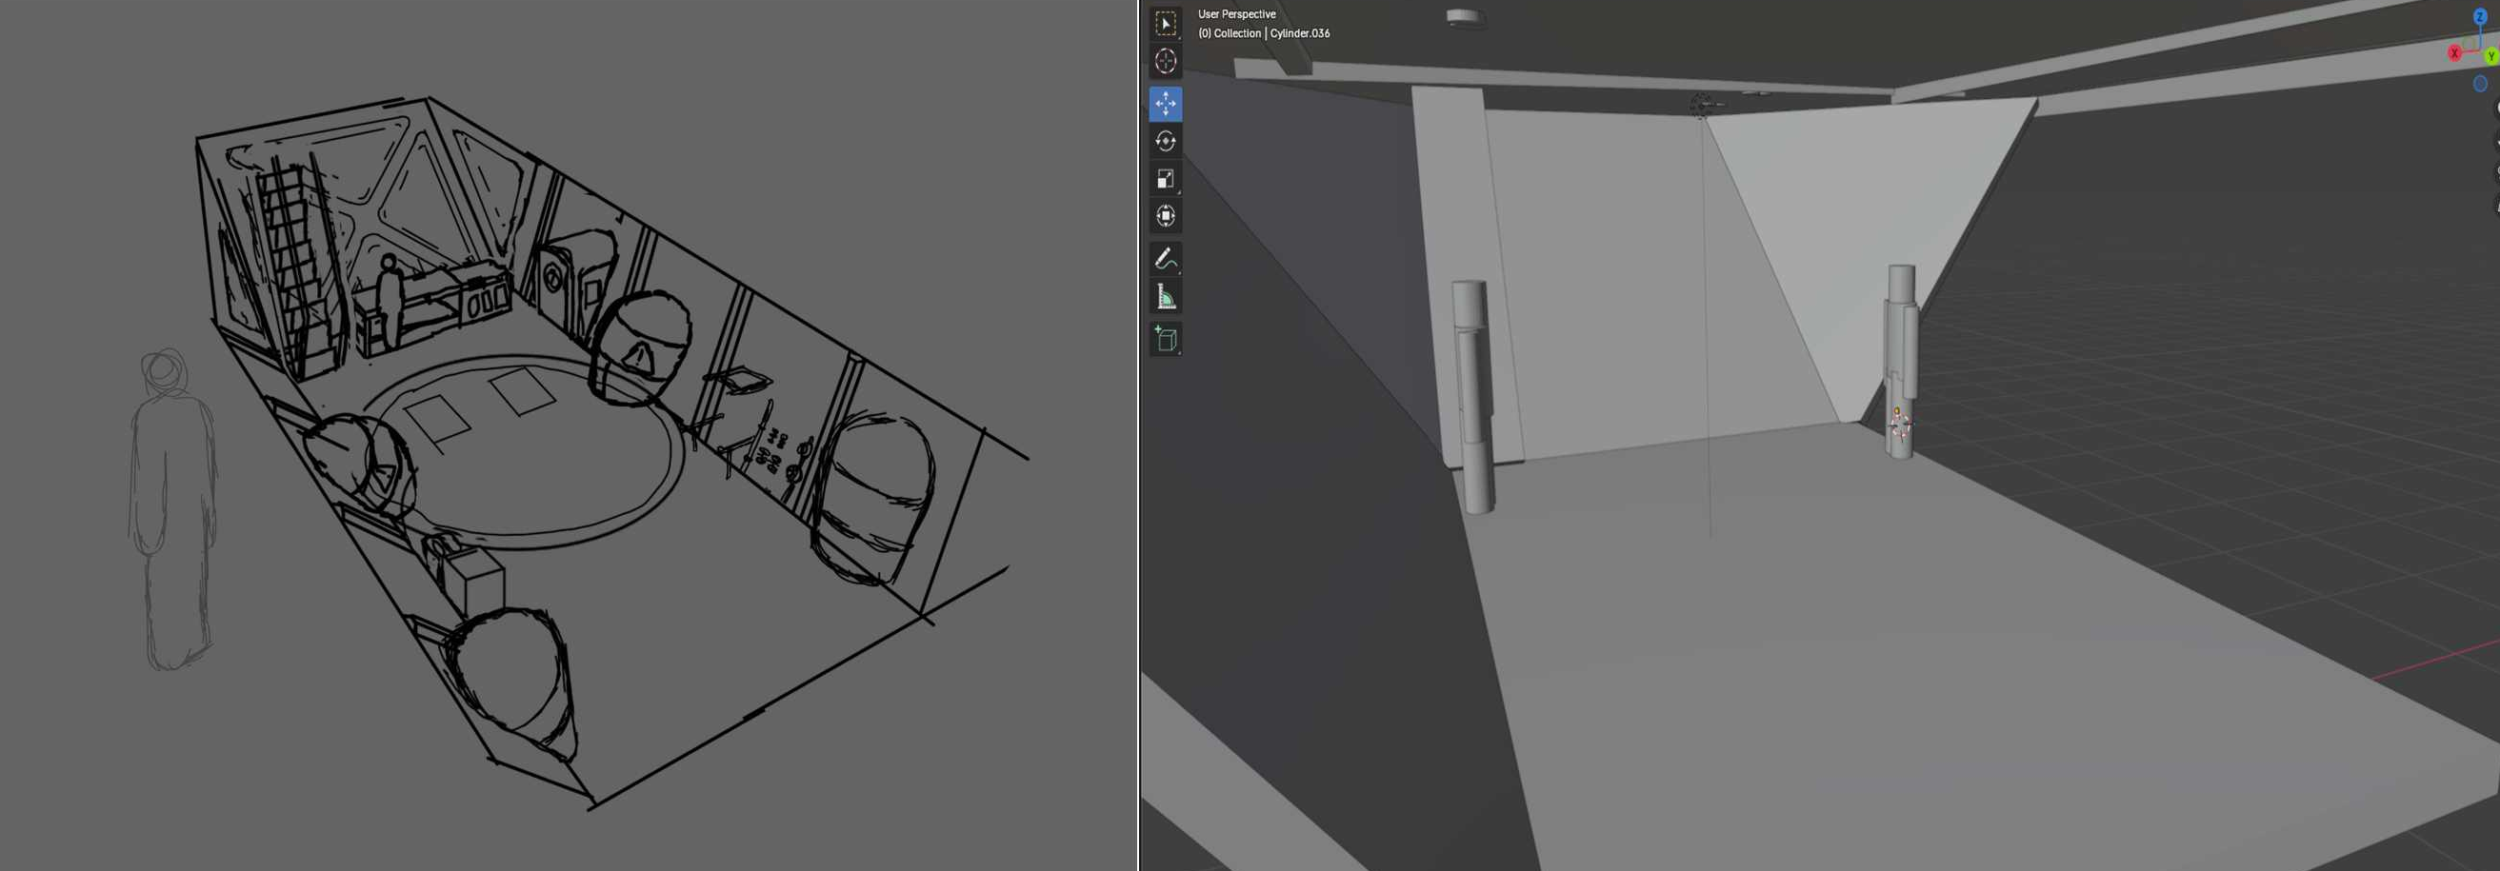Select the Select Box tool
Viewport: 2500px width, 871px height.
coord(1166,23)
